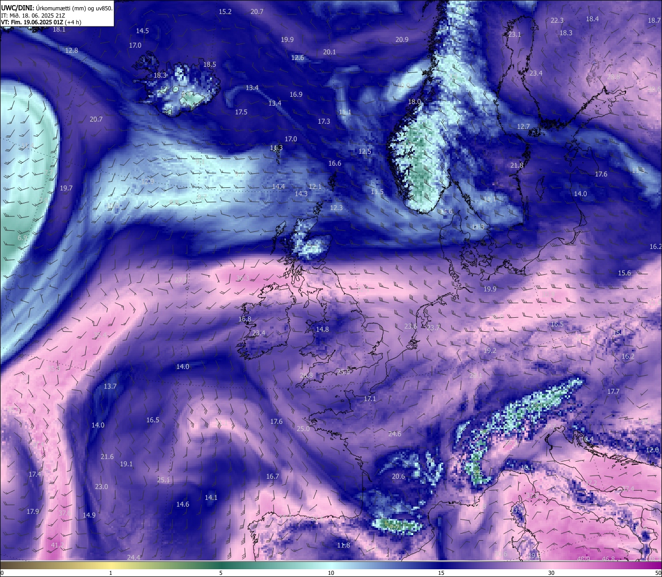
Task: Click the 17.1 map value
Action: (x=370, y=399)
